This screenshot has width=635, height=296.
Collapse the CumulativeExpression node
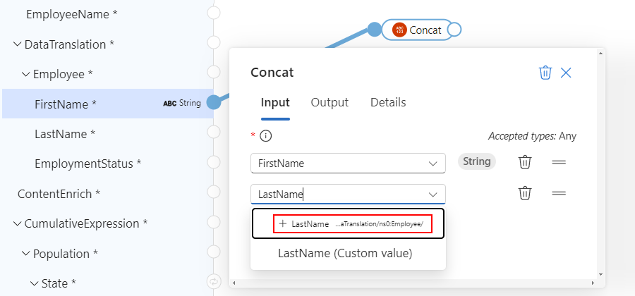[x=17, y=224]
